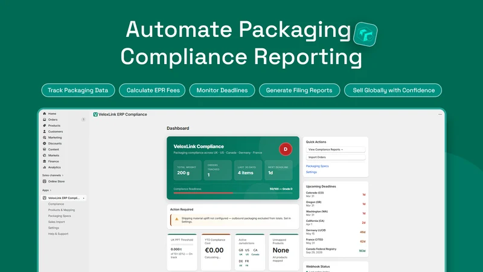483x272 pixels.
Task: Click the Sell Globally with Confidence pill
Action: [x=393, y=90]
